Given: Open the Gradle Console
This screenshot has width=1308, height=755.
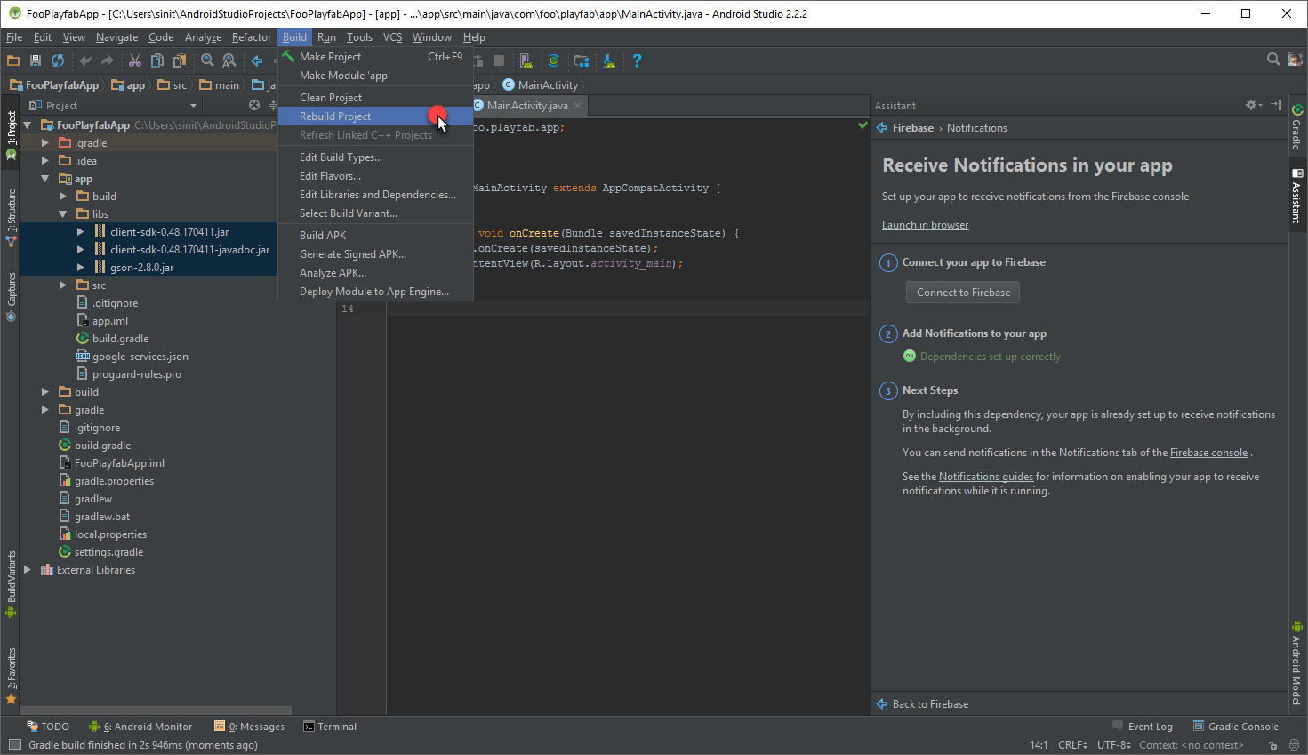Looking at the screenshot, I should tap(1236, 727).
